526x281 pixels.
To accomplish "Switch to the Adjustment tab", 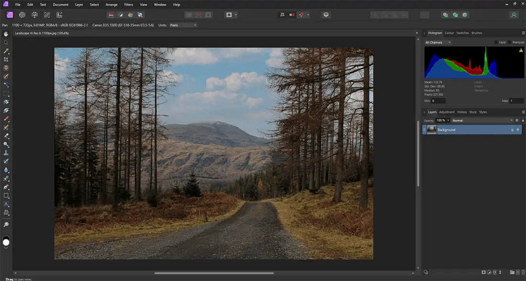I will pyautogui.click(x=447, y=112).
